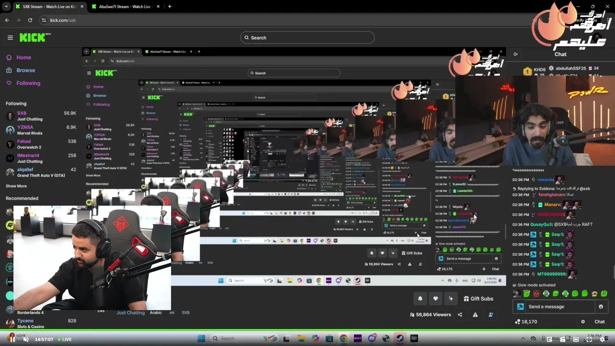Image resolution: width=615 pixels, height=346 pixels.
Task: Report stream with the warning triangle icon
Action: 475,315
